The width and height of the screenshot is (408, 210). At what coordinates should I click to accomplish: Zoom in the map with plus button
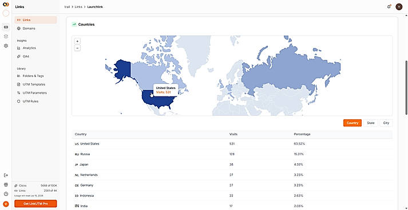pyautogui.click(x=77, y=41)
